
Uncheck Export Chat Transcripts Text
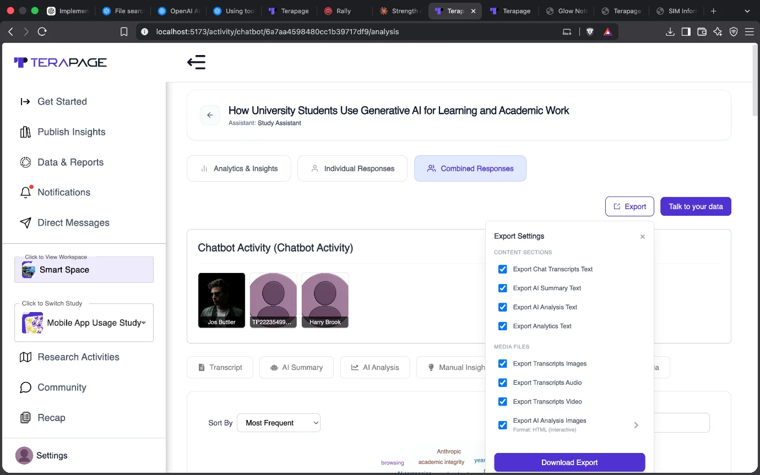502,269
